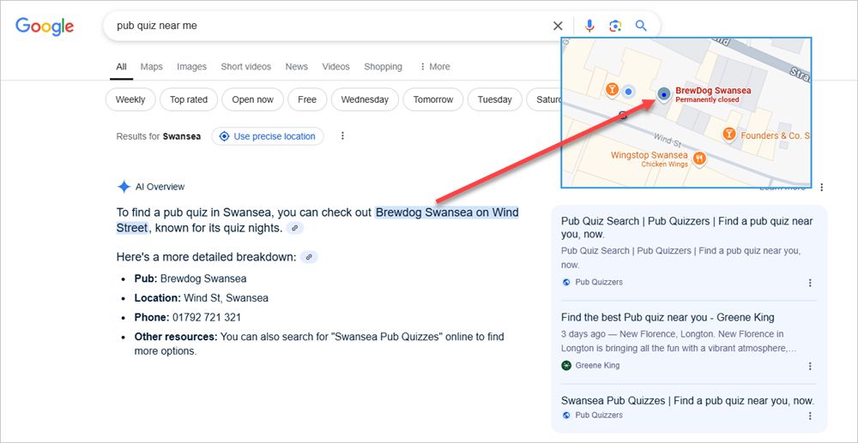The height and width of the screenshot is (443, 858).
Task: Expand the More search options menu
Action: 434,67
